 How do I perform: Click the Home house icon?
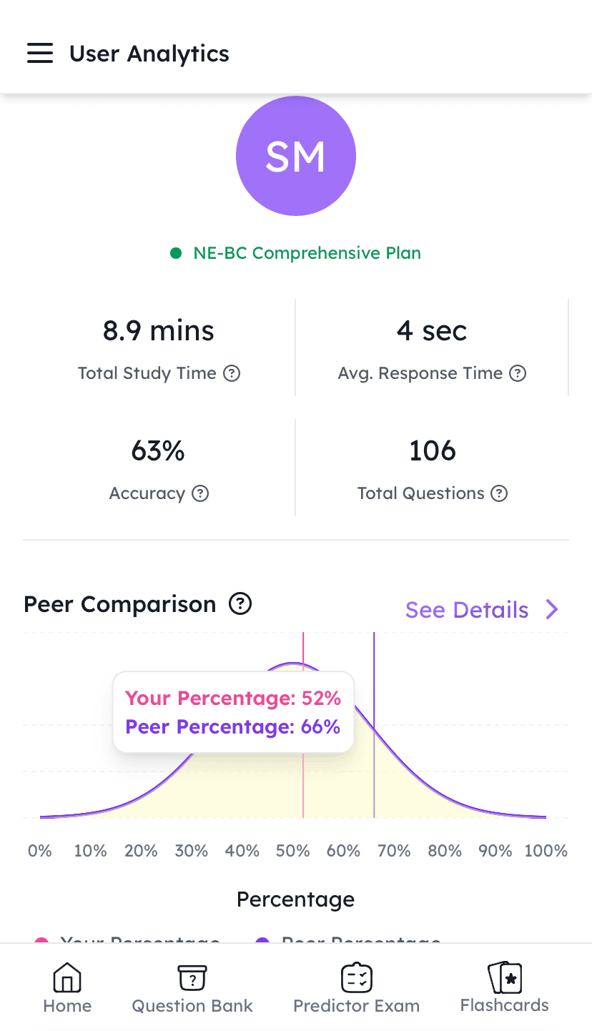(x=67, y=977)
